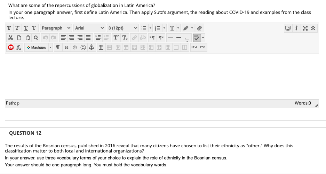Set right-to-left text direction
The height and width of the screenshot is (174, 326).
(x=161, y=38)
